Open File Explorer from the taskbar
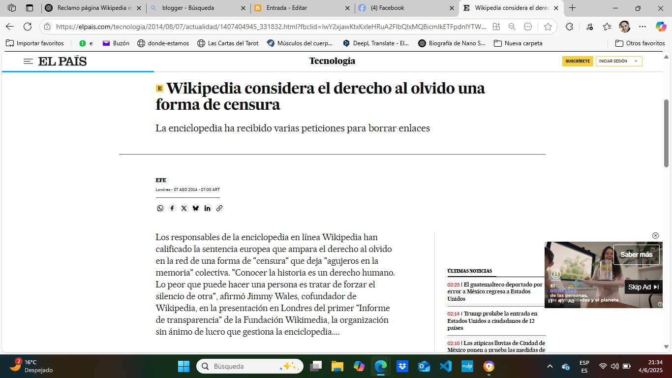 (337, 366)
